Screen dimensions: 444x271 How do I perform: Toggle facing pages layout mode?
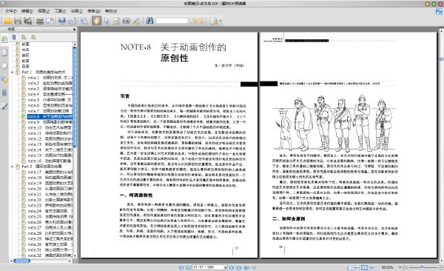364,267
